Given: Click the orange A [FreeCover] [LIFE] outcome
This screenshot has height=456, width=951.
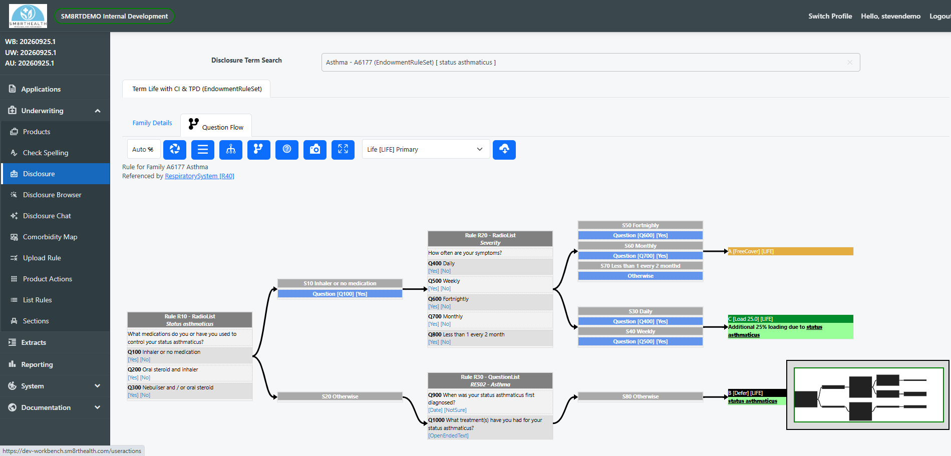Looking at the screenshot, I should 790,251.
